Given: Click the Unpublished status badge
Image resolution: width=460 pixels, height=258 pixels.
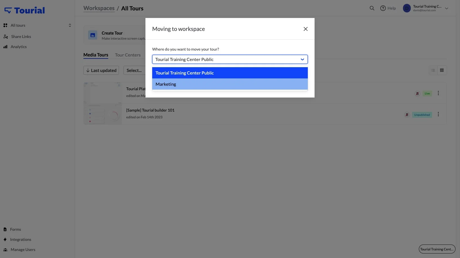Looking at the screenshot, I should [422, 115].
